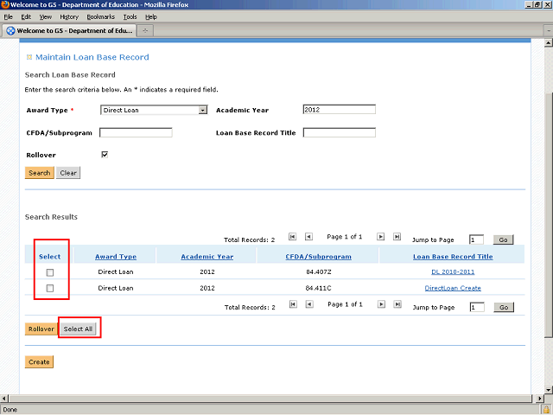Open the Tools menu
The image size is (553, 415).
[130, 17]
